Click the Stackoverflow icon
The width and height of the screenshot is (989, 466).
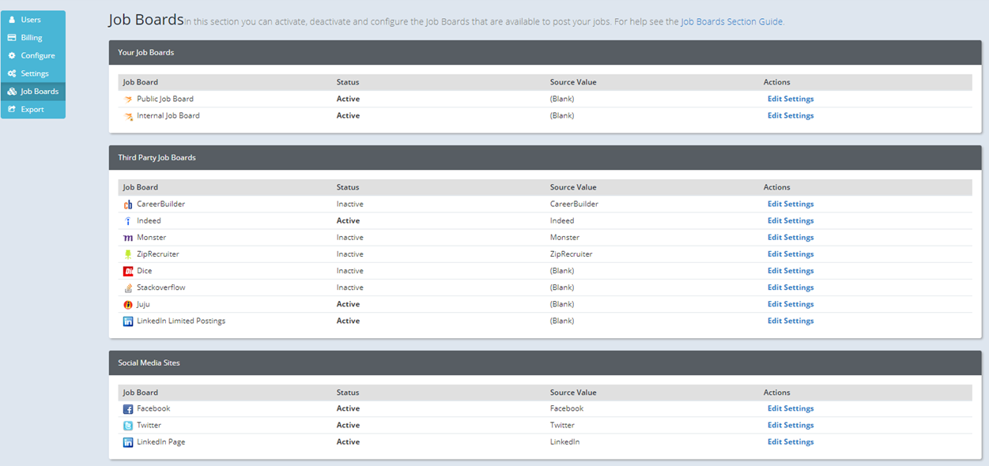128,287
